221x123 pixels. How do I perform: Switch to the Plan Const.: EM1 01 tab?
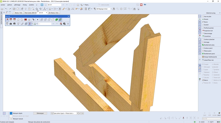30,13
